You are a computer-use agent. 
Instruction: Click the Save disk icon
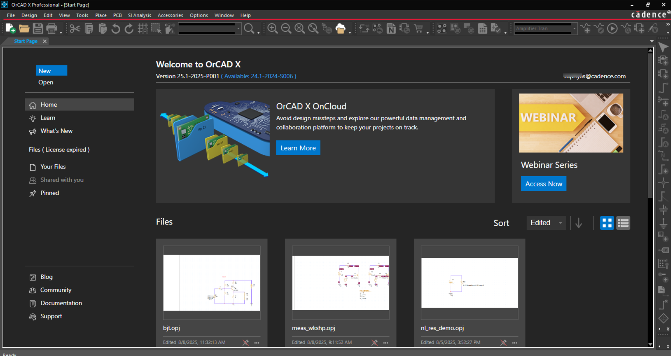click(x=38, y=28)
